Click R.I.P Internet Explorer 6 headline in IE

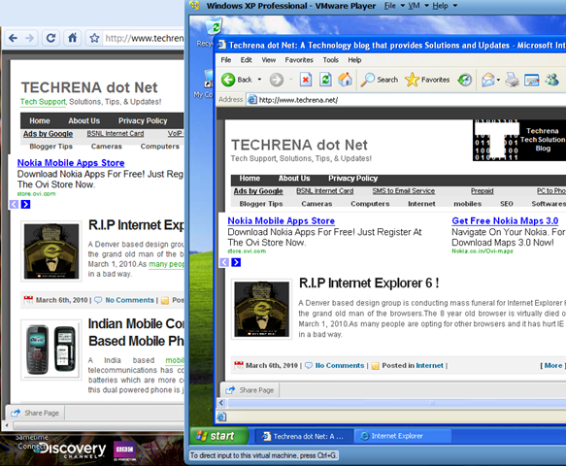(x=369, y=283)
